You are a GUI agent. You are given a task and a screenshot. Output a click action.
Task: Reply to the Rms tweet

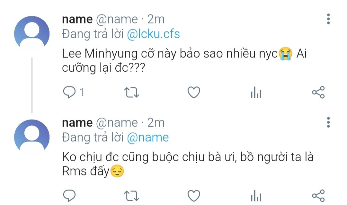(68, 195)
